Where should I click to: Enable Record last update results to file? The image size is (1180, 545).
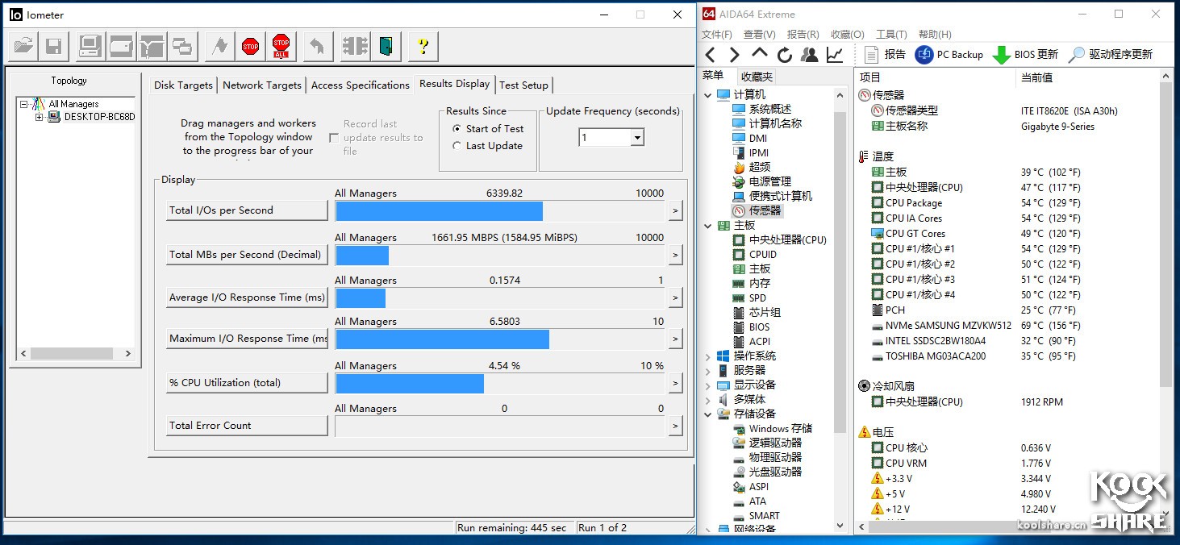click(x=334, y=138)
